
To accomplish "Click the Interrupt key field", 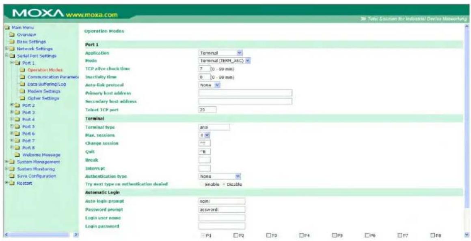I will click(x=205, y=168).
